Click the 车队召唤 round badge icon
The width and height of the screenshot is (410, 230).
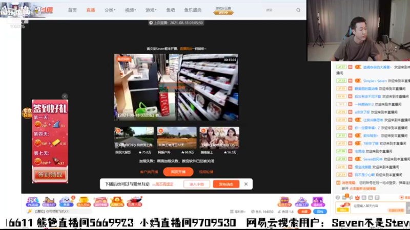pos(27,113)
